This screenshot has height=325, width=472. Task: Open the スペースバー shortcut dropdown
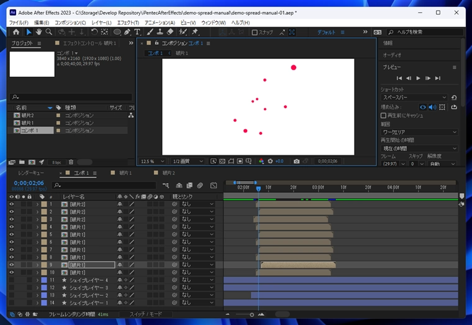click(x=414, y=98)
